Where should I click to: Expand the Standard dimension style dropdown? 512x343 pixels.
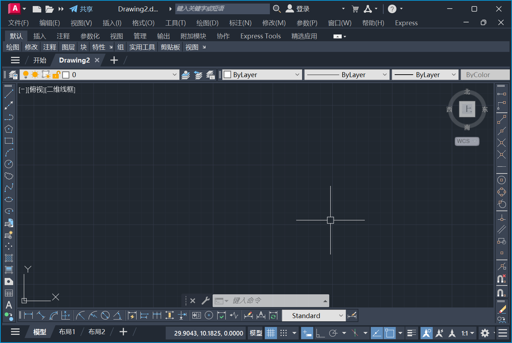[341, 316]
